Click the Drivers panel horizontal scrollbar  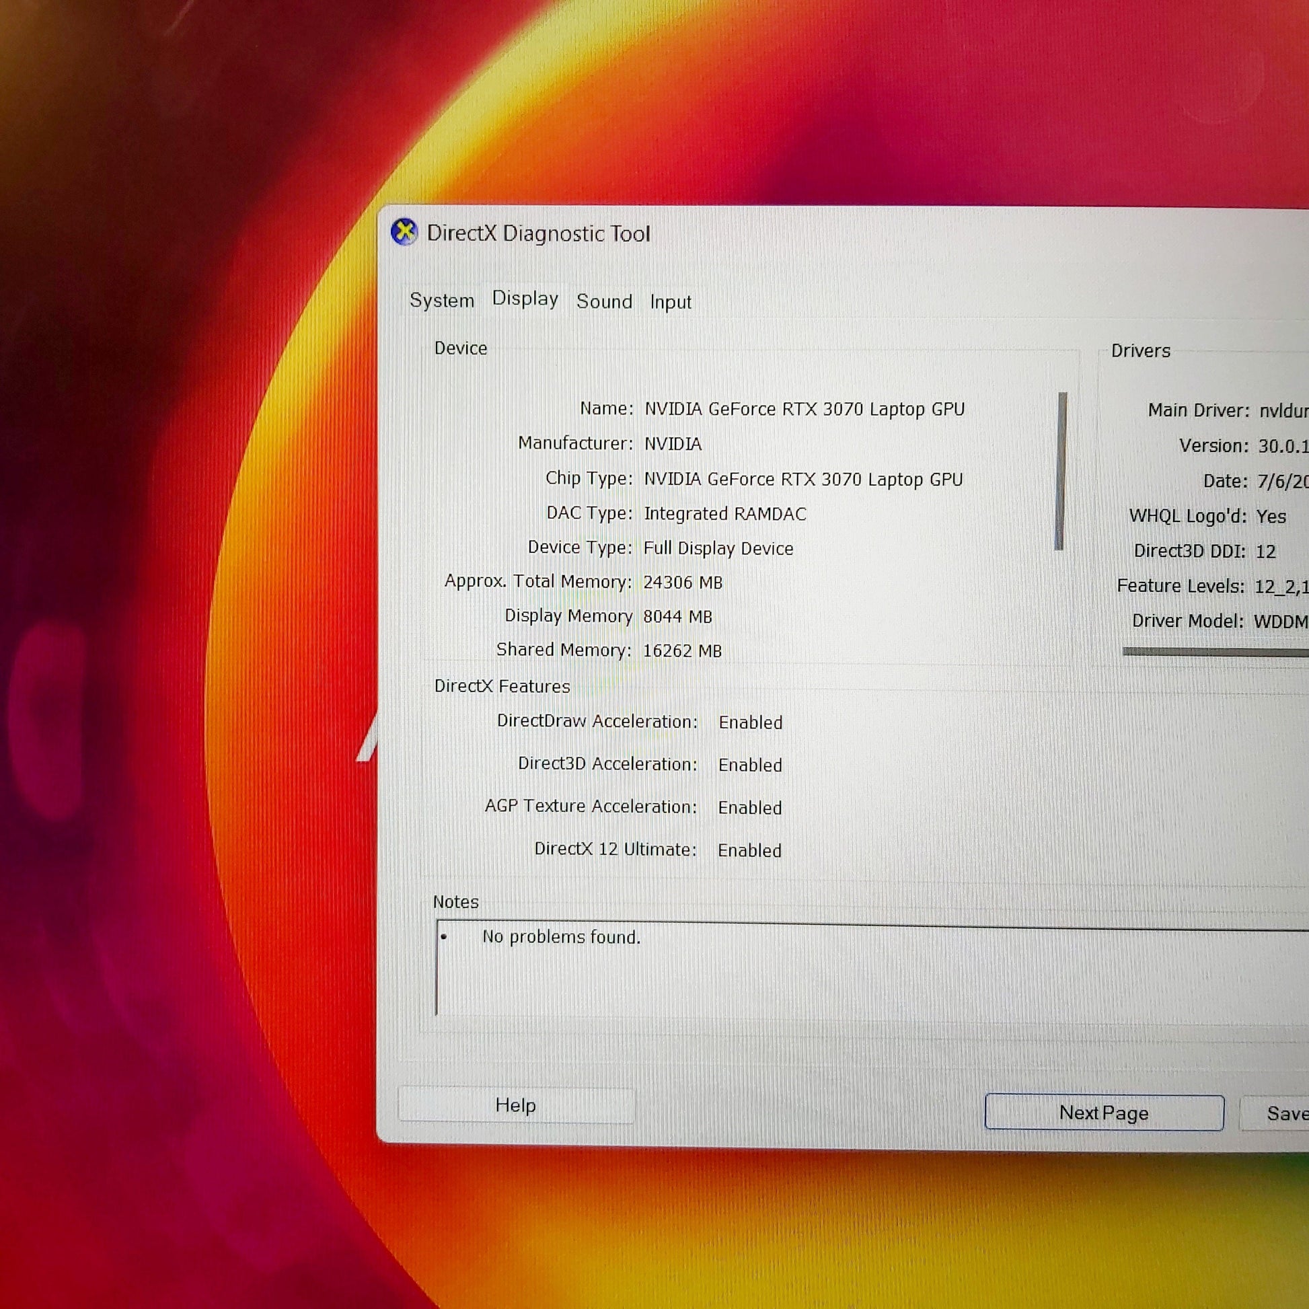[1216, 652]
